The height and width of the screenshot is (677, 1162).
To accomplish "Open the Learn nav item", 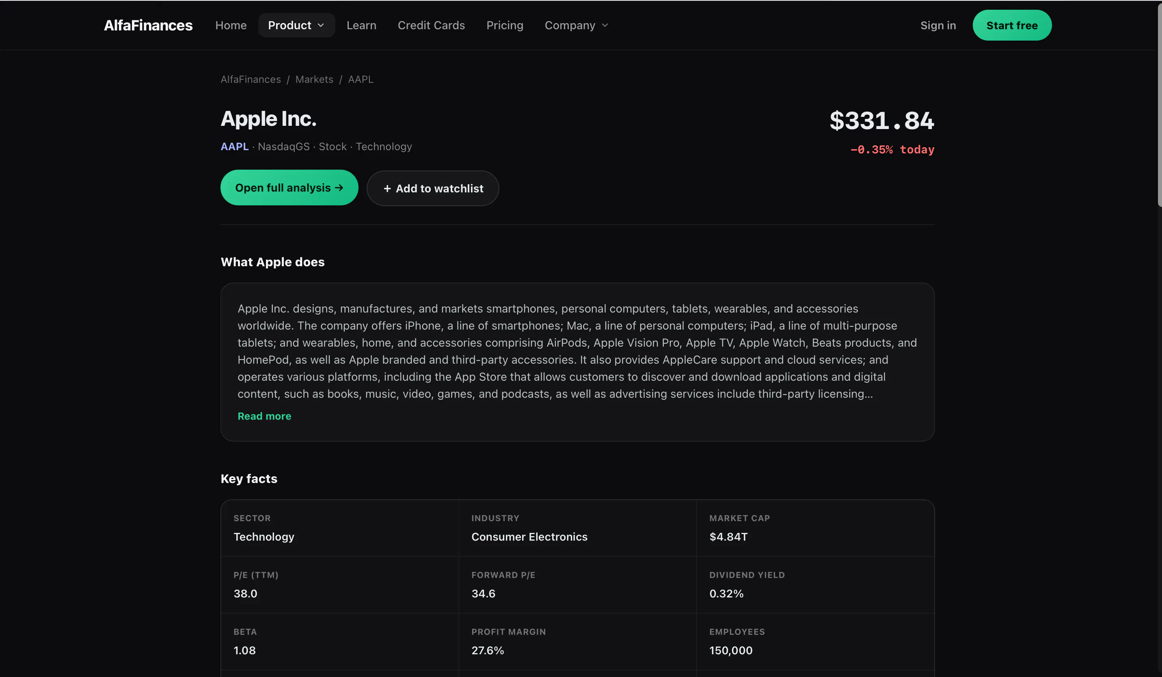I will (361, 25).
